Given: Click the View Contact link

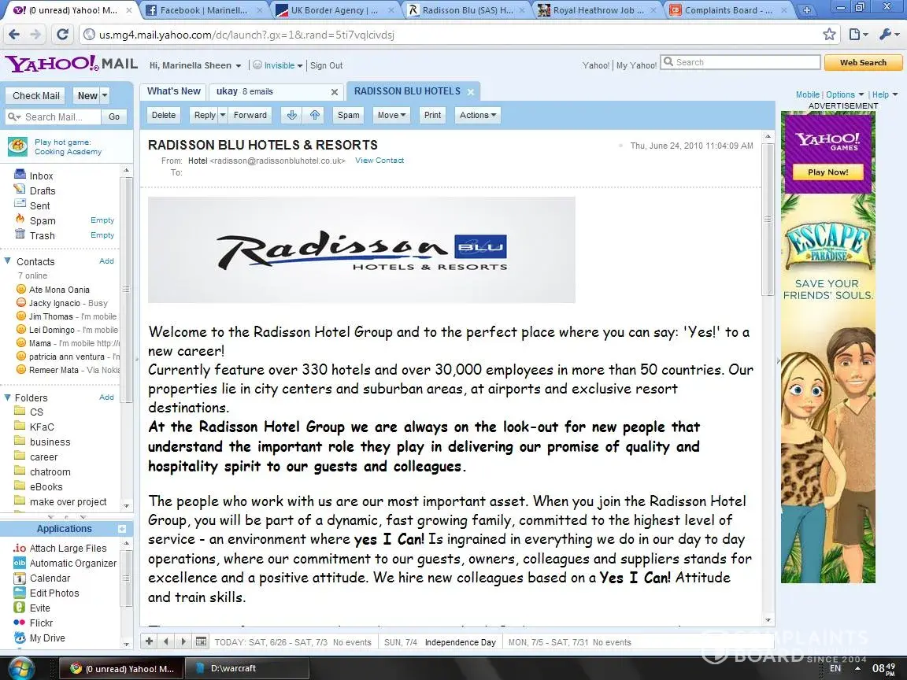Looking at the screenshot, I should click(379, 161).
